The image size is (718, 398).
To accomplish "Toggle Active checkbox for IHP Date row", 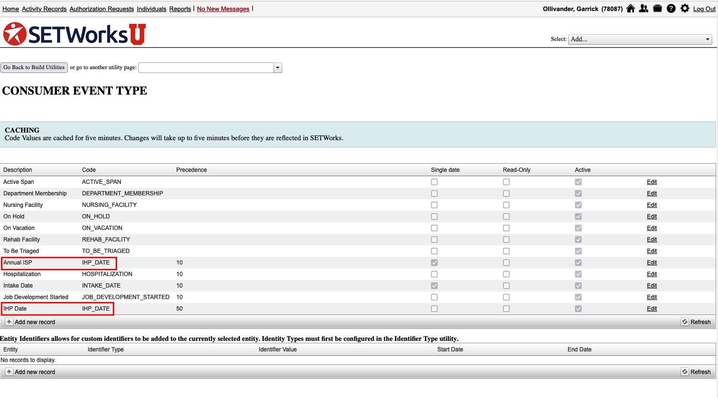I will tap(578, 309).
